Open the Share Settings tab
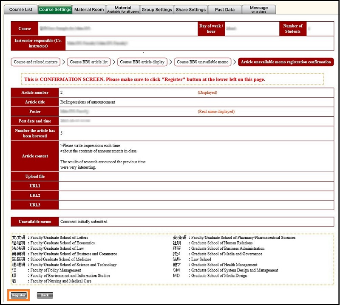 pos(191,9)
